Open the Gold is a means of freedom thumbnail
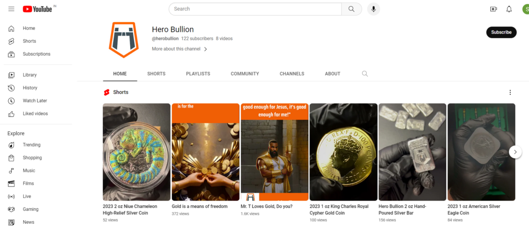This screenshot has height=228, width=529. click(206, 152)
